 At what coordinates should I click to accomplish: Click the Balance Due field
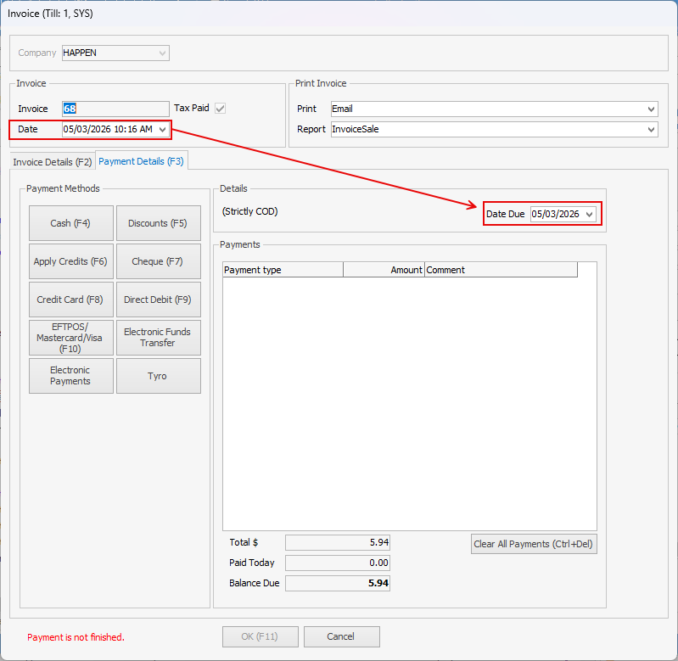pos(338,583)
